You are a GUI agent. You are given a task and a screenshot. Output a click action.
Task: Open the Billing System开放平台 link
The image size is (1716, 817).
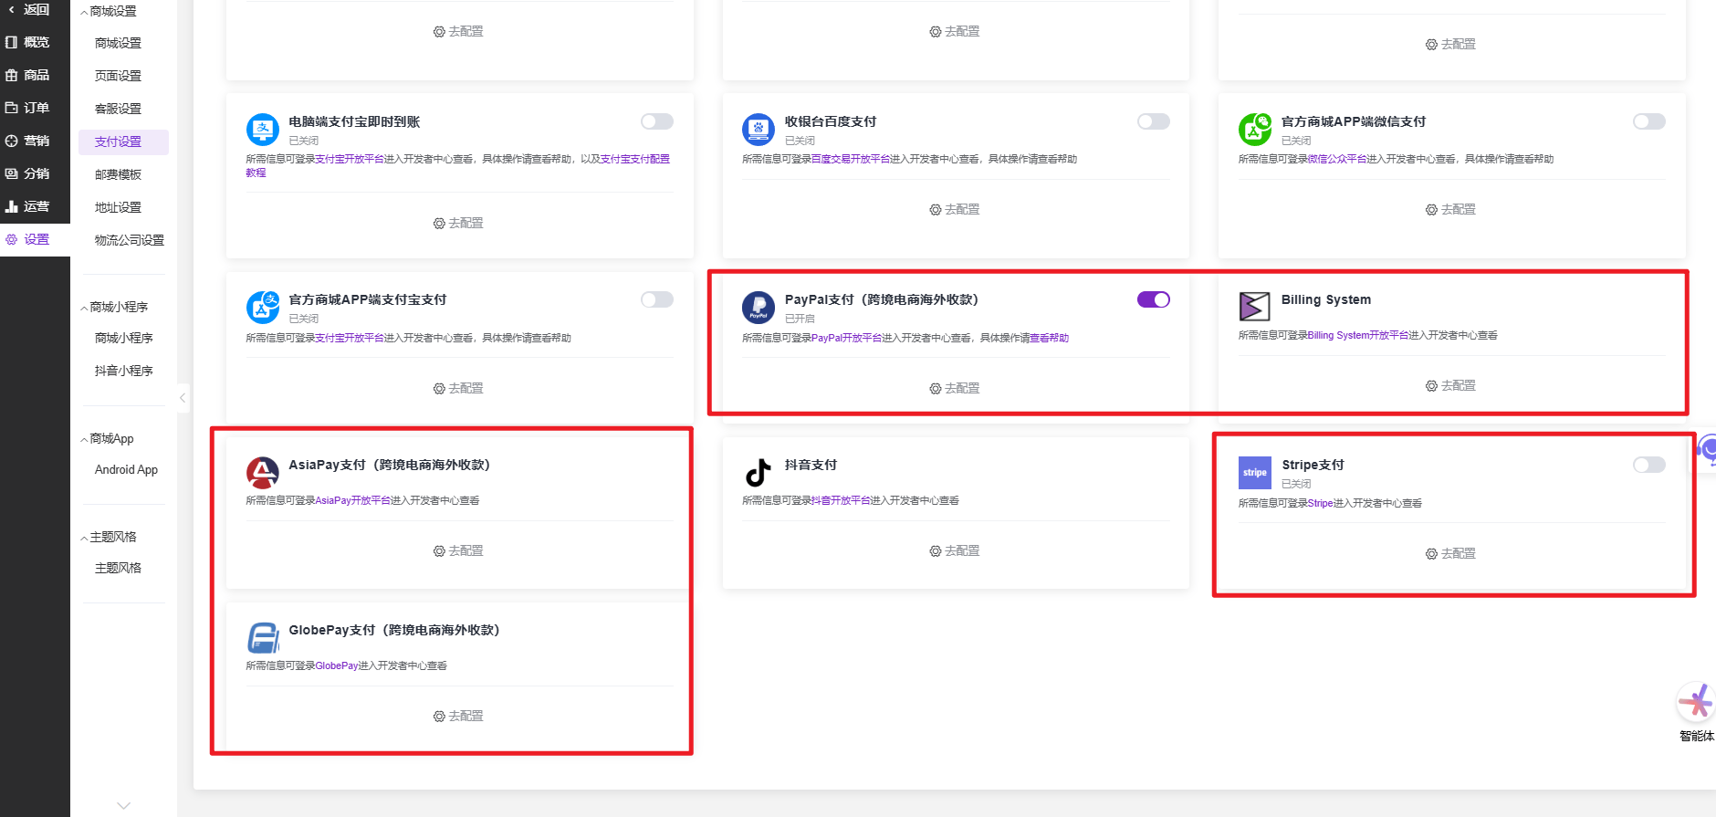[x=1358, y=335]
